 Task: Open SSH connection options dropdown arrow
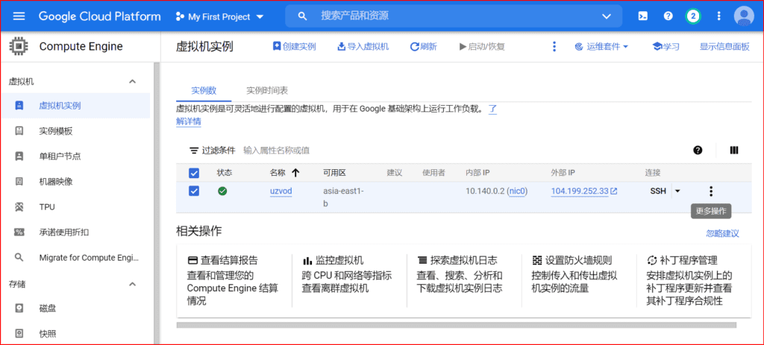tap(677, 192)
